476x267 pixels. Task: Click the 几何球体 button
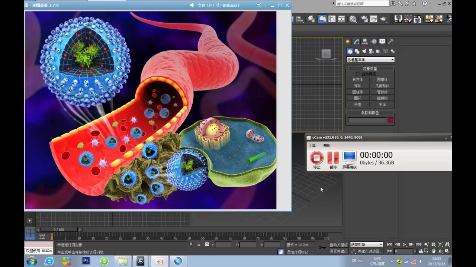(382, 86)
